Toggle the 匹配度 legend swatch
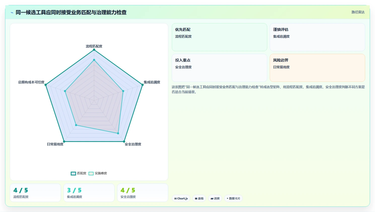 [73, 174]
